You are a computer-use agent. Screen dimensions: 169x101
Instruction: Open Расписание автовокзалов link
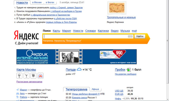(x=29, y=82)
